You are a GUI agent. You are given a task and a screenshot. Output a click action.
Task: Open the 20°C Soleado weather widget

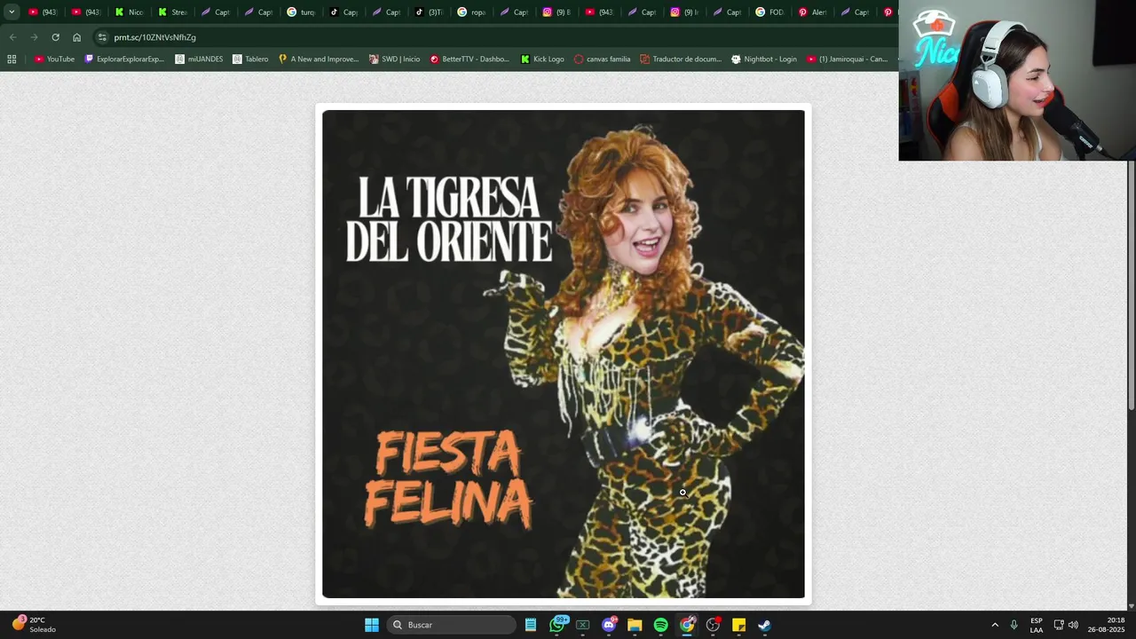[x=34, y=625]
